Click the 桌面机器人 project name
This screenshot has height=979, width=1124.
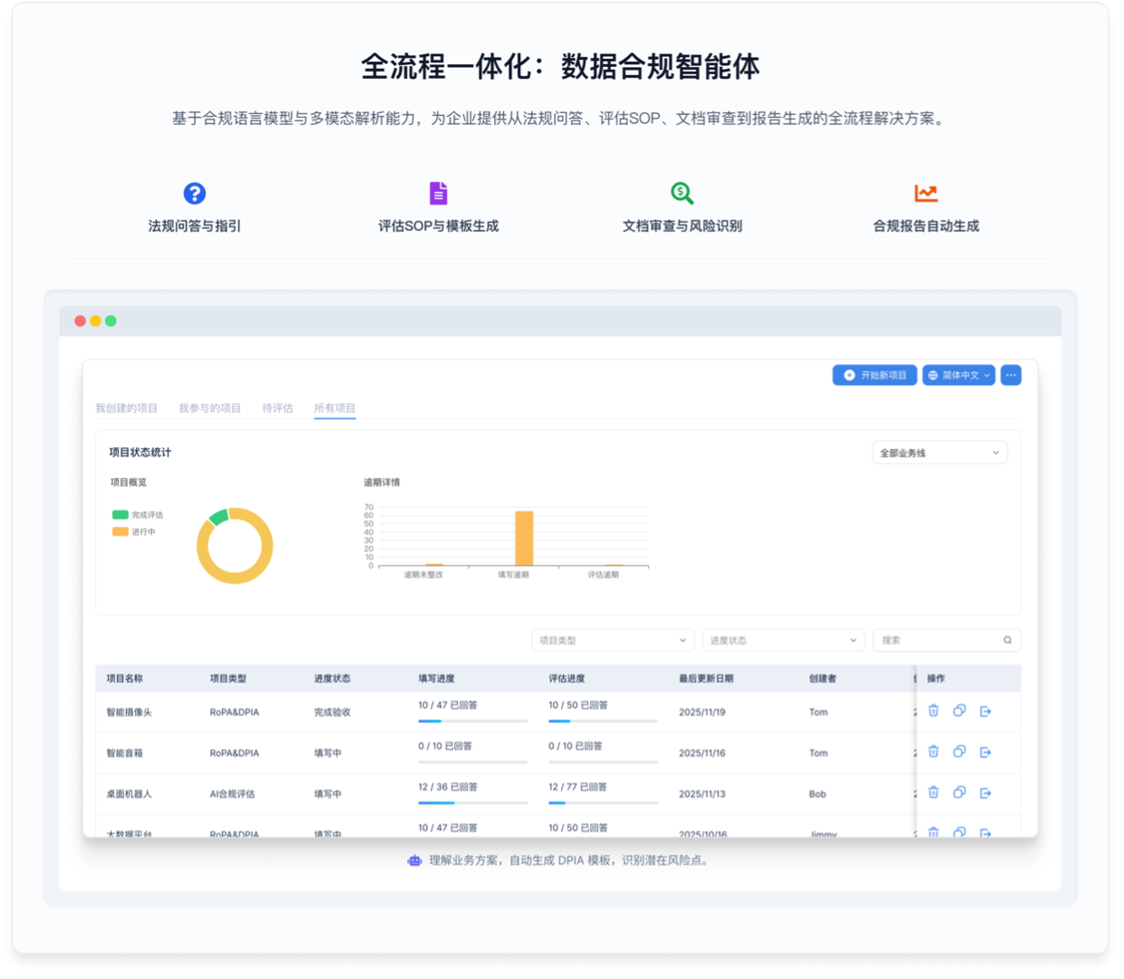click(129, 794)
